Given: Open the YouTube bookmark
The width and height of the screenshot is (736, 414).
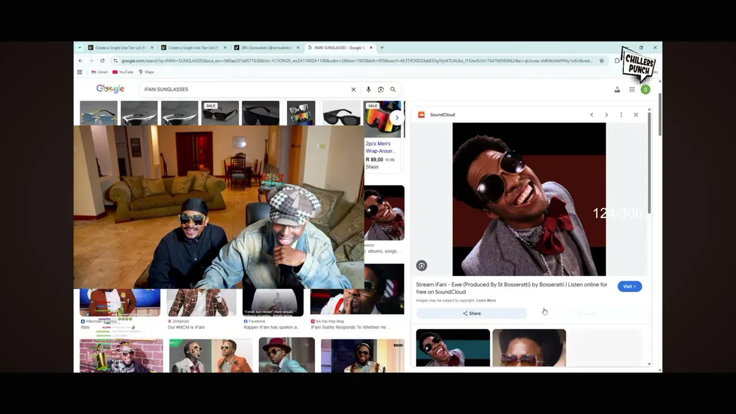Looking at the screenshot, I should tap(123, 72).
